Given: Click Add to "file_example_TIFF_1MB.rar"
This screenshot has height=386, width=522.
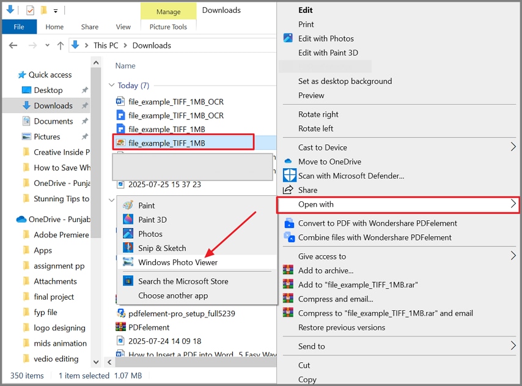Looking at the screenshot, I should coord(358,284).
